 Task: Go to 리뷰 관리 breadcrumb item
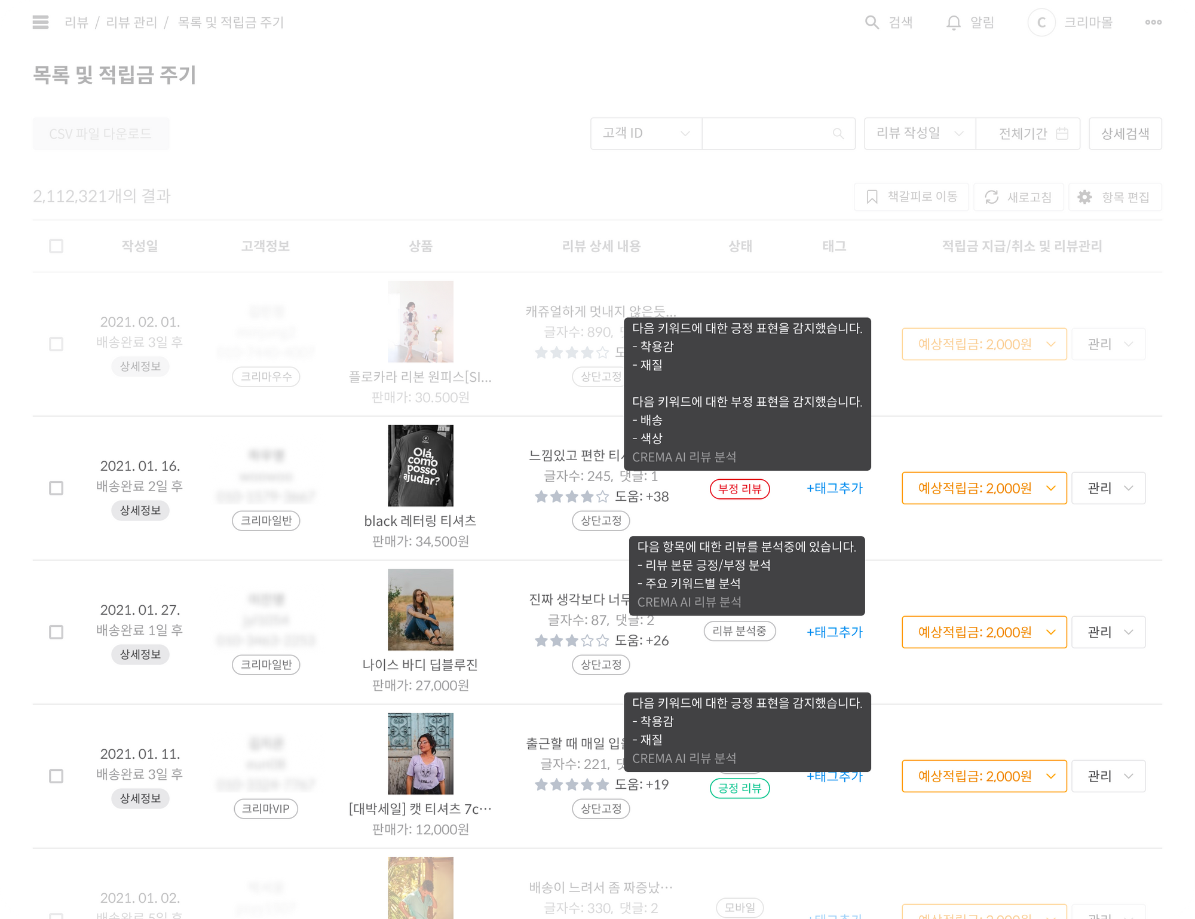[131, 23]
